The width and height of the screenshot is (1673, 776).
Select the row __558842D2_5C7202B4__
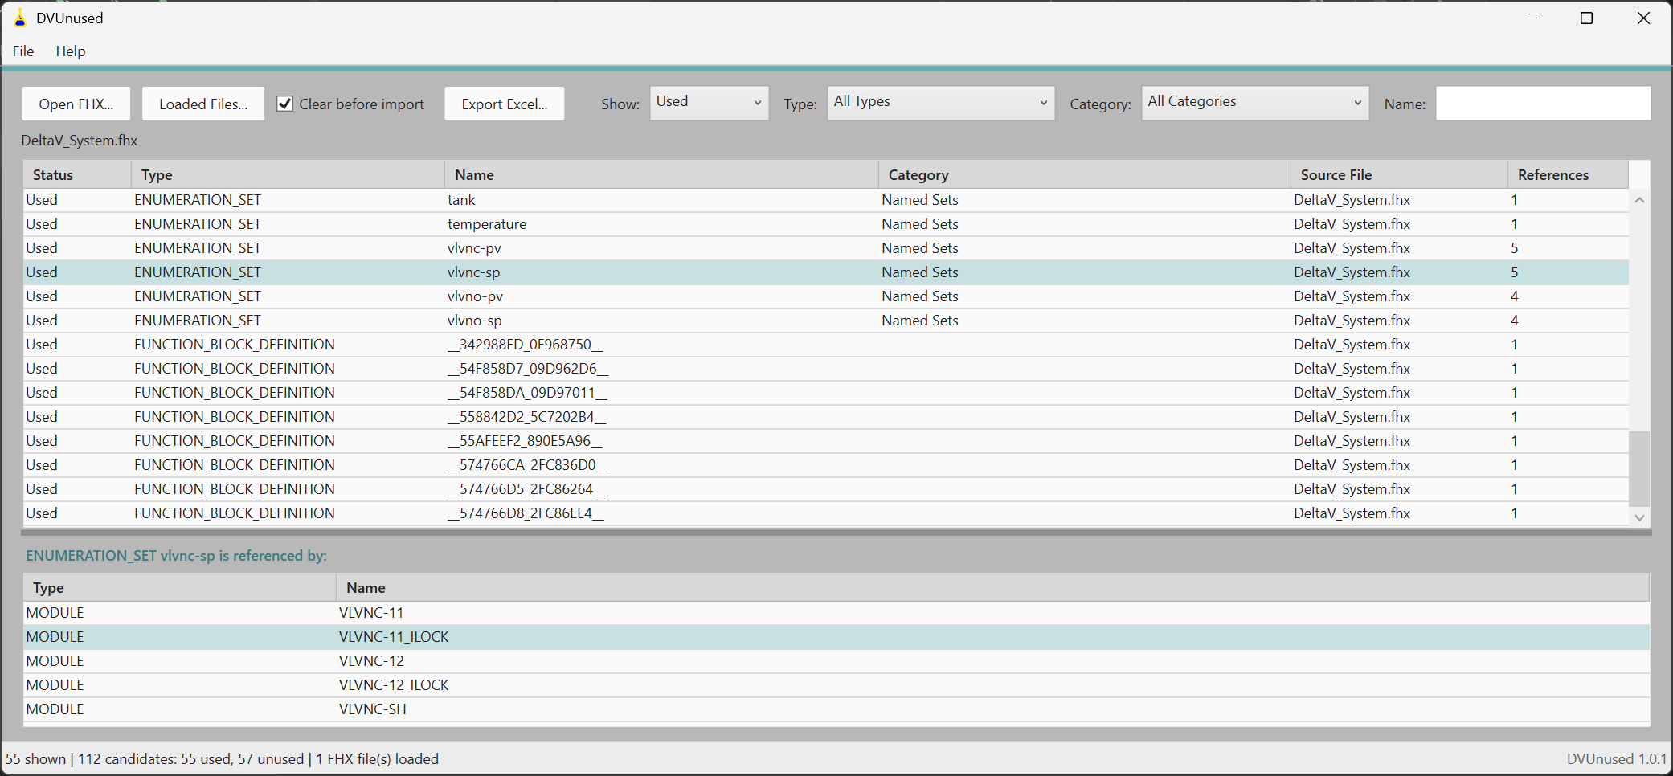(x=826, y=417)
